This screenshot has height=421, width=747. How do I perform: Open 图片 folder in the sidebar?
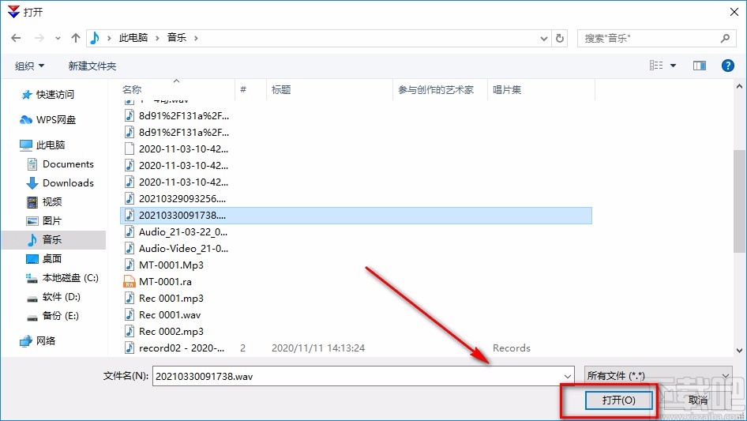pos(52,220)
